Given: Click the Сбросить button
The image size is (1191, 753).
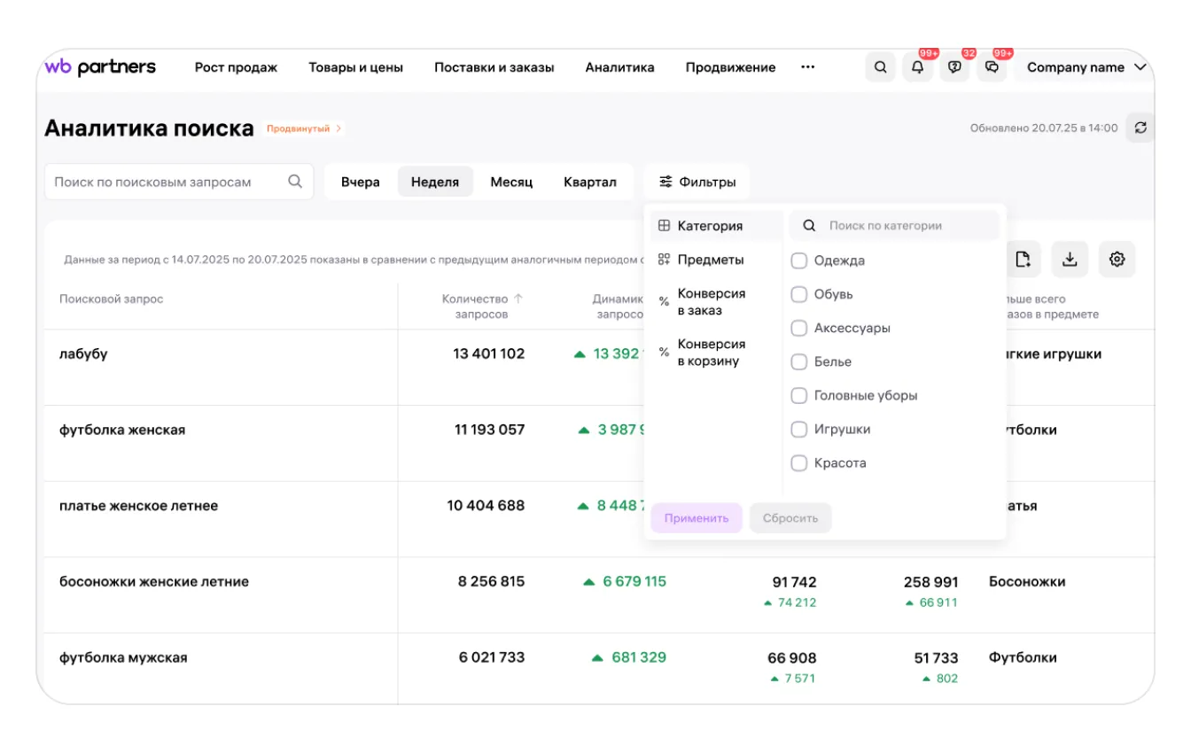Looking at the screenshot, I should click(790, 518).
